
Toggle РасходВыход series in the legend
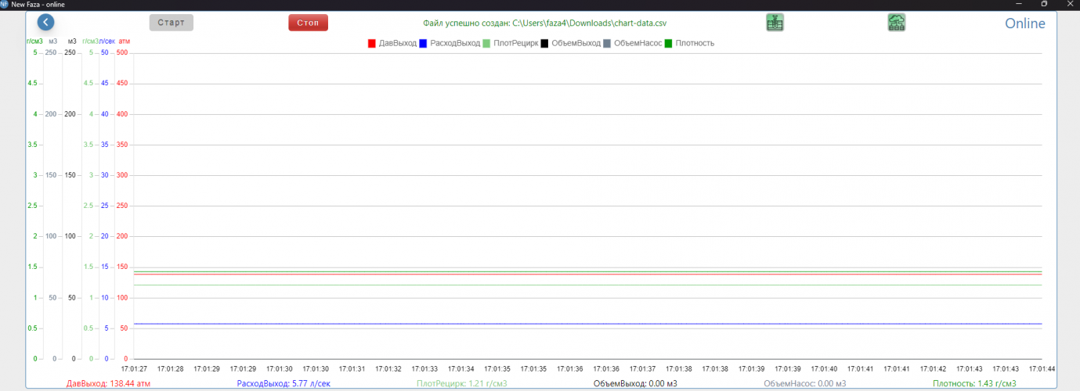(x=450, y=43)
